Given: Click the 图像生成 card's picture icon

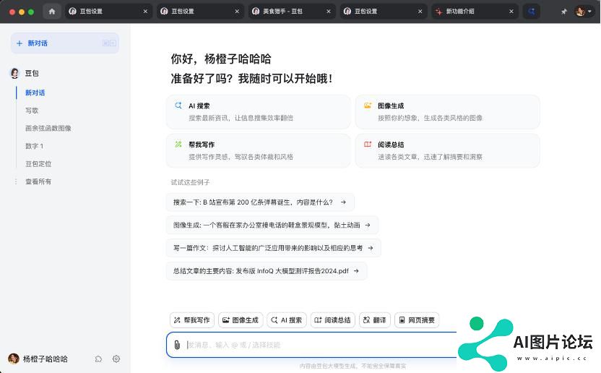Looking at the screenshot, I should [x=368, y=106].
